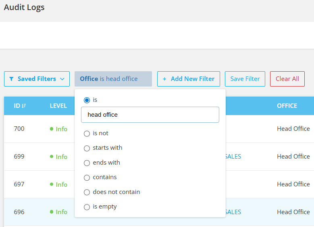Expand the Saved Filters dropdown chevron
The width and height of the screenshot is (314, 227).
point(62,79)
